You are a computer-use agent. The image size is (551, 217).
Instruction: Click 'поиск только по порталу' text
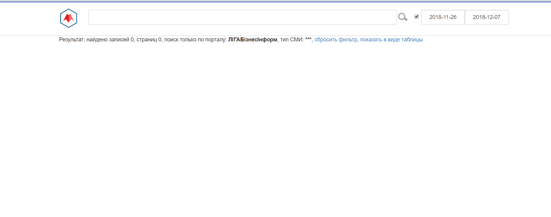point(195,40)
